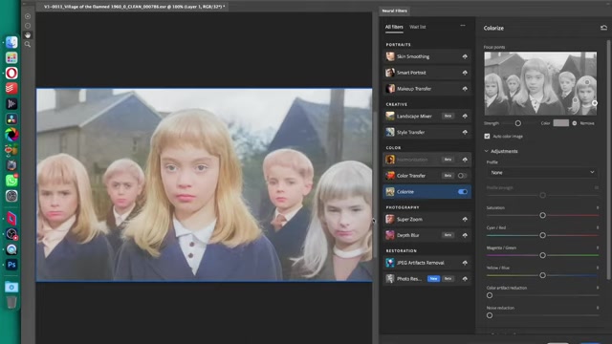This screenshot has width=612, height=344.
Task: Open the Downloads folder in the dock
Action: [x=11, y=287]
